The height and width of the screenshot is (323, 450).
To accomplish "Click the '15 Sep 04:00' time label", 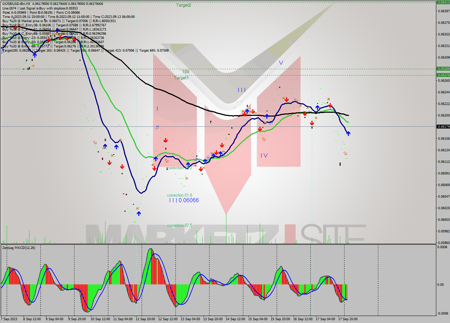I will (x=258, y=319).
